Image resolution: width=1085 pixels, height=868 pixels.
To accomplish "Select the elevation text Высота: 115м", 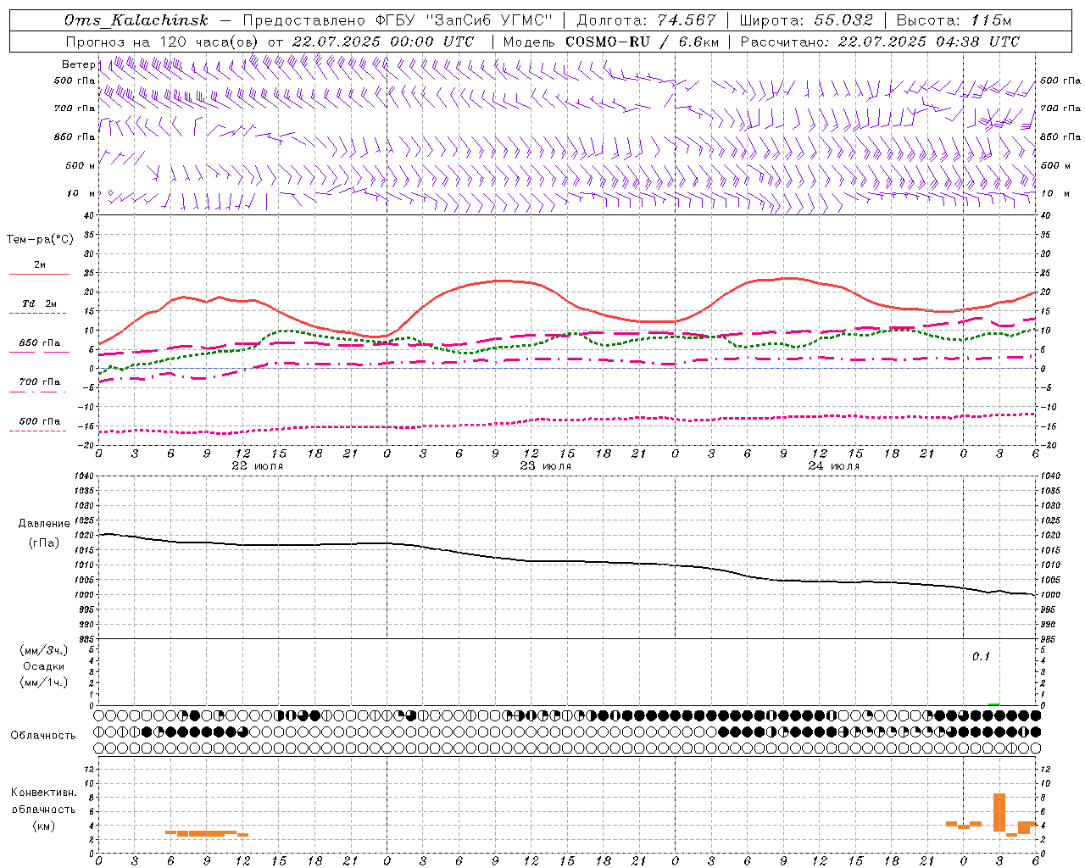I will [x=954, y=20].
